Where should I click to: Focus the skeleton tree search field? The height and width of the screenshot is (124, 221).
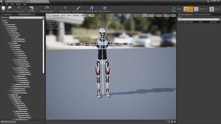(x=26, y=18)
